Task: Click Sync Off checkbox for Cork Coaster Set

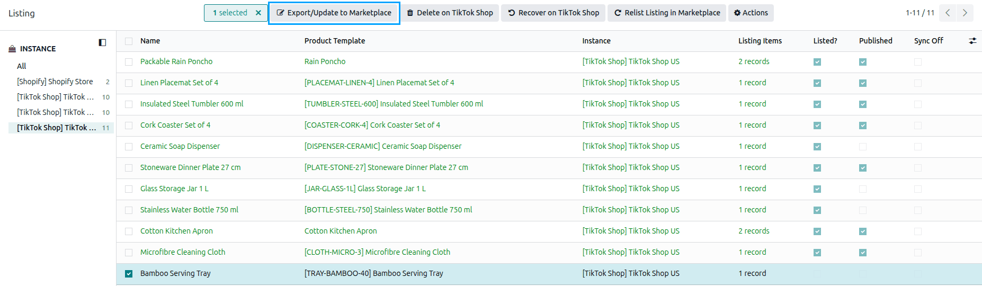Action: (x=918, y=126)
